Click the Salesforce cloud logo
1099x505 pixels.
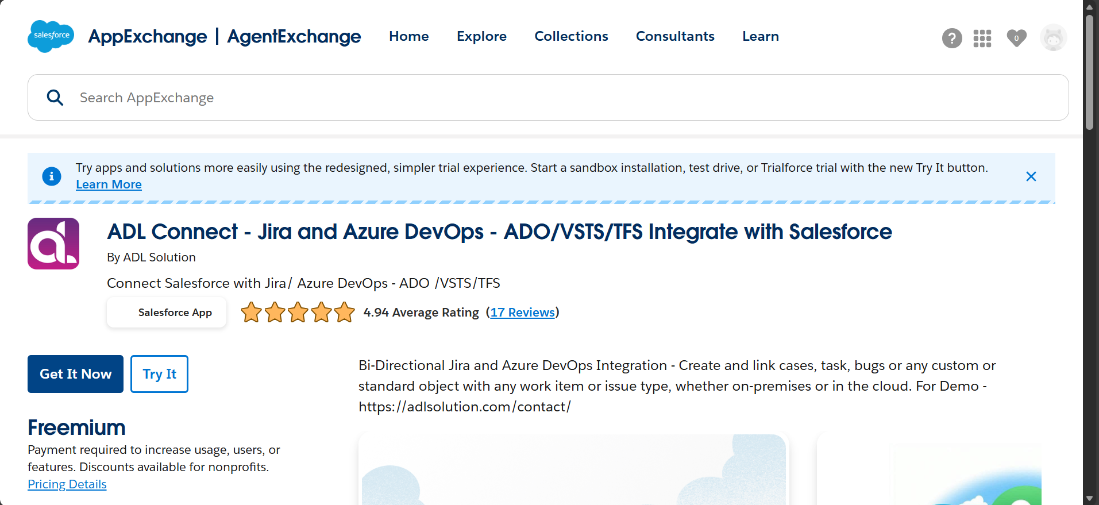(51, 36)
